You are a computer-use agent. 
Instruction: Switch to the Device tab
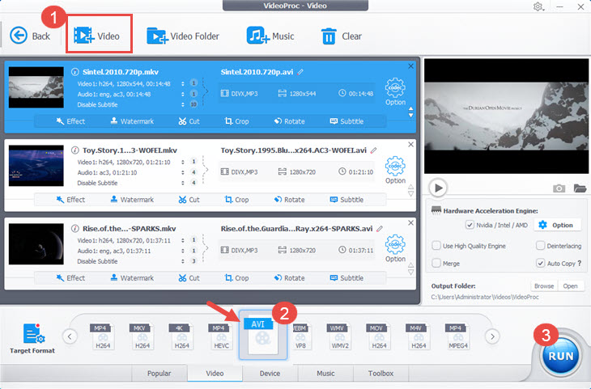pyautogui.click(x=270, y=373)
